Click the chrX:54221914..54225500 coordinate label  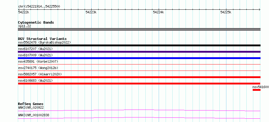39,7
